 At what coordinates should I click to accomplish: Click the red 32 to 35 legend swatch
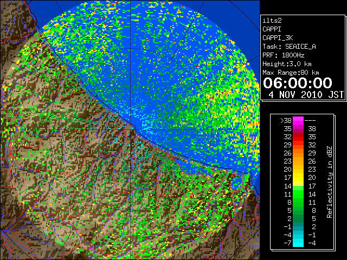point(298,137)
